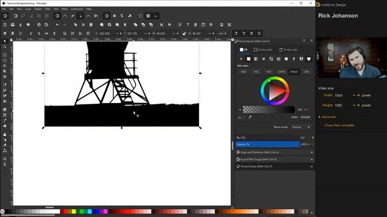
Task: Collapse the Export PNG Image panel
Action: pos(311,159)
